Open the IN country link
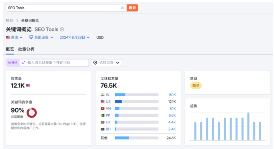The image size is (274, 149). click(x=107, y=95)
